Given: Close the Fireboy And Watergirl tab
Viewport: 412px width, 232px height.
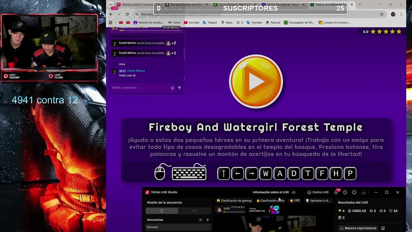Looking at the screenshot, I should 351,5.
